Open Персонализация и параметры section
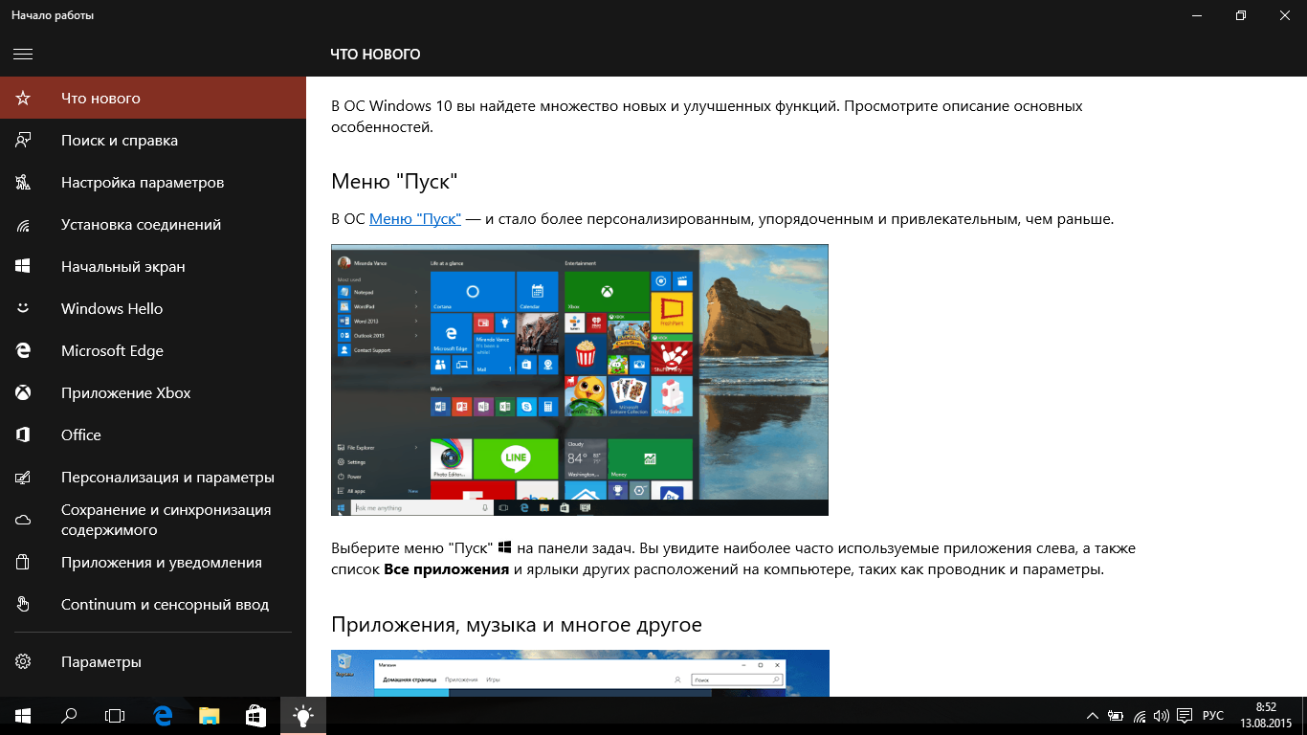Image resolution: width=1307 pixels, height=735 pixels. (x=153, y=478)
